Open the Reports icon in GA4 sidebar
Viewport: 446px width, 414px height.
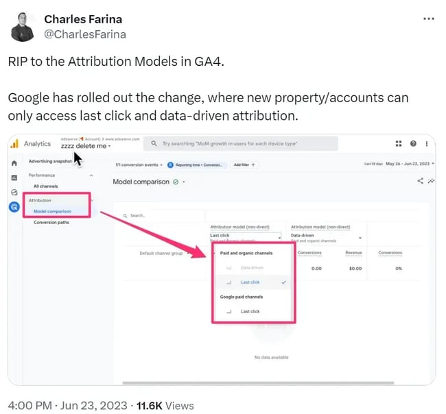[14, 178]
